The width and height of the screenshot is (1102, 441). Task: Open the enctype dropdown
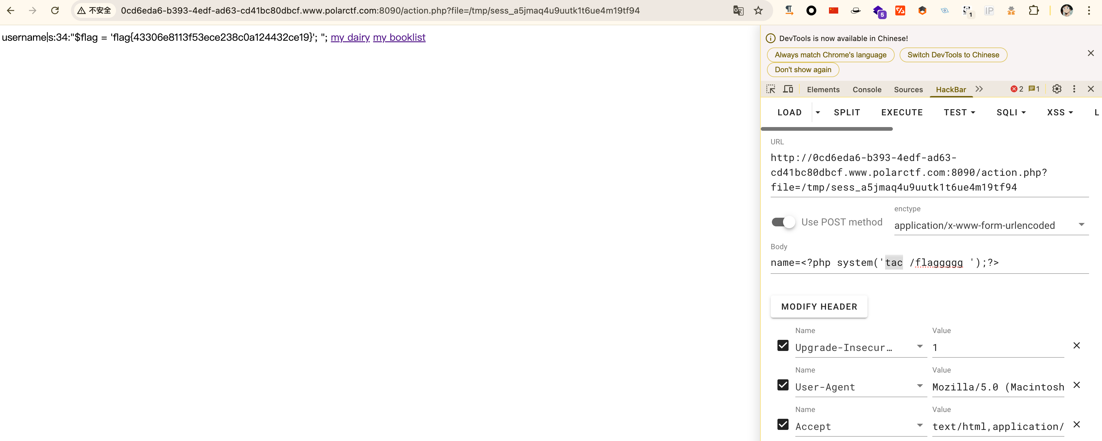coord(991,225)
